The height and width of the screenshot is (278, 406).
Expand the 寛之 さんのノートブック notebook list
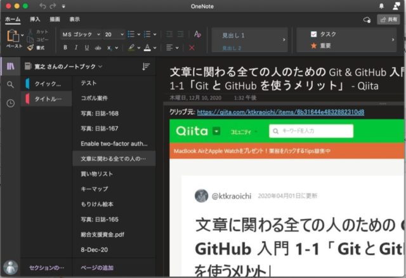(x=63, y=67)
